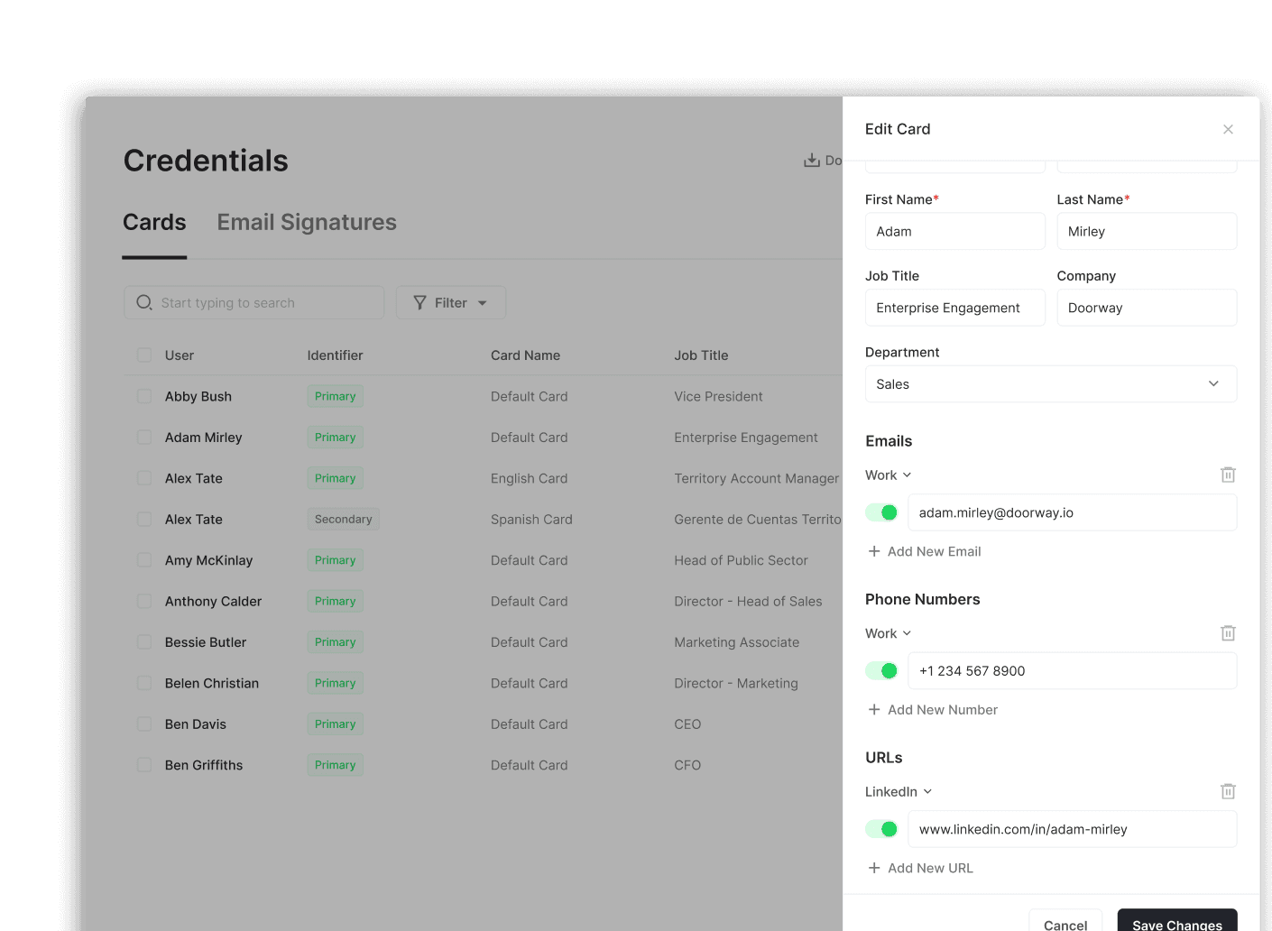Click the URL field www.linkedin.com/in/adam-mirley
The height and width of the screenshot is (931, 1272).
tap(1073, 829)
